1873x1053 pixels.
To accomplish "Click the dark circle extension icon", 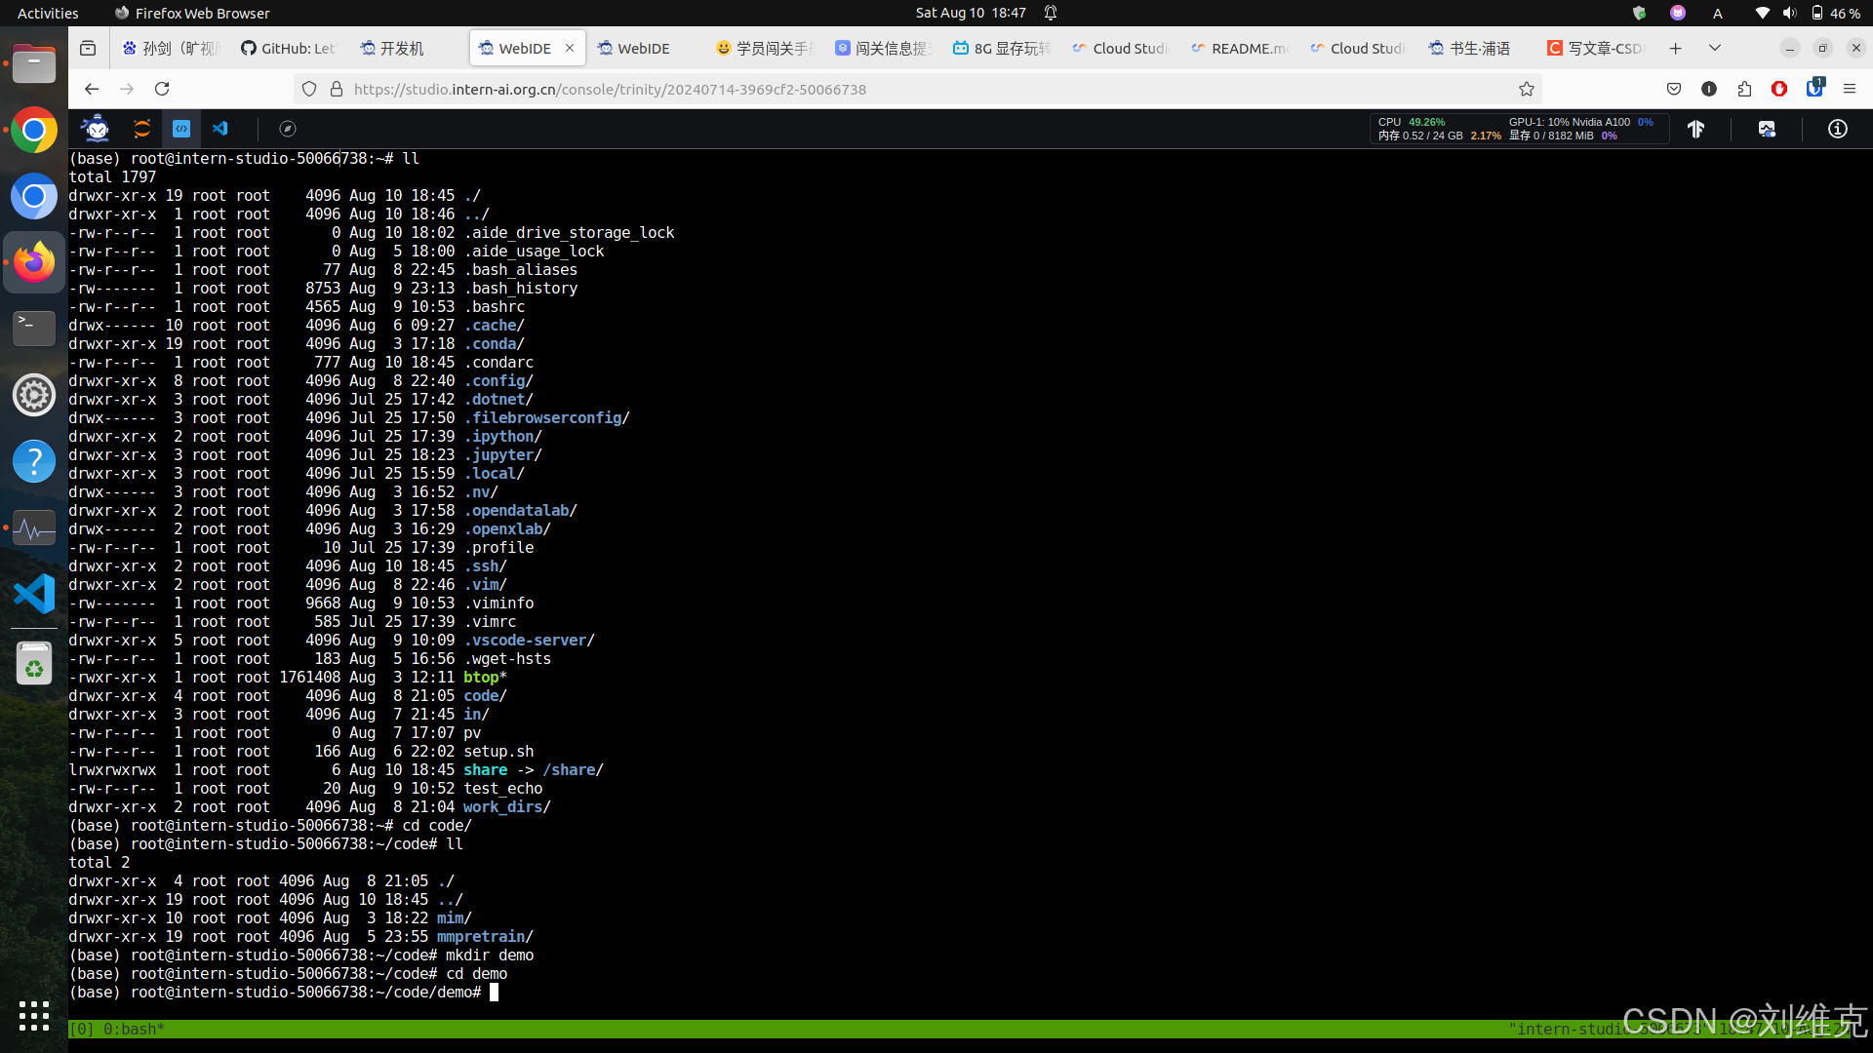I will (x=1709, y=89).
